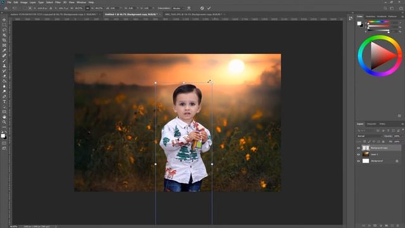Click the rotation angle field in options bar
405x228 pixels.
coord(114,8)
